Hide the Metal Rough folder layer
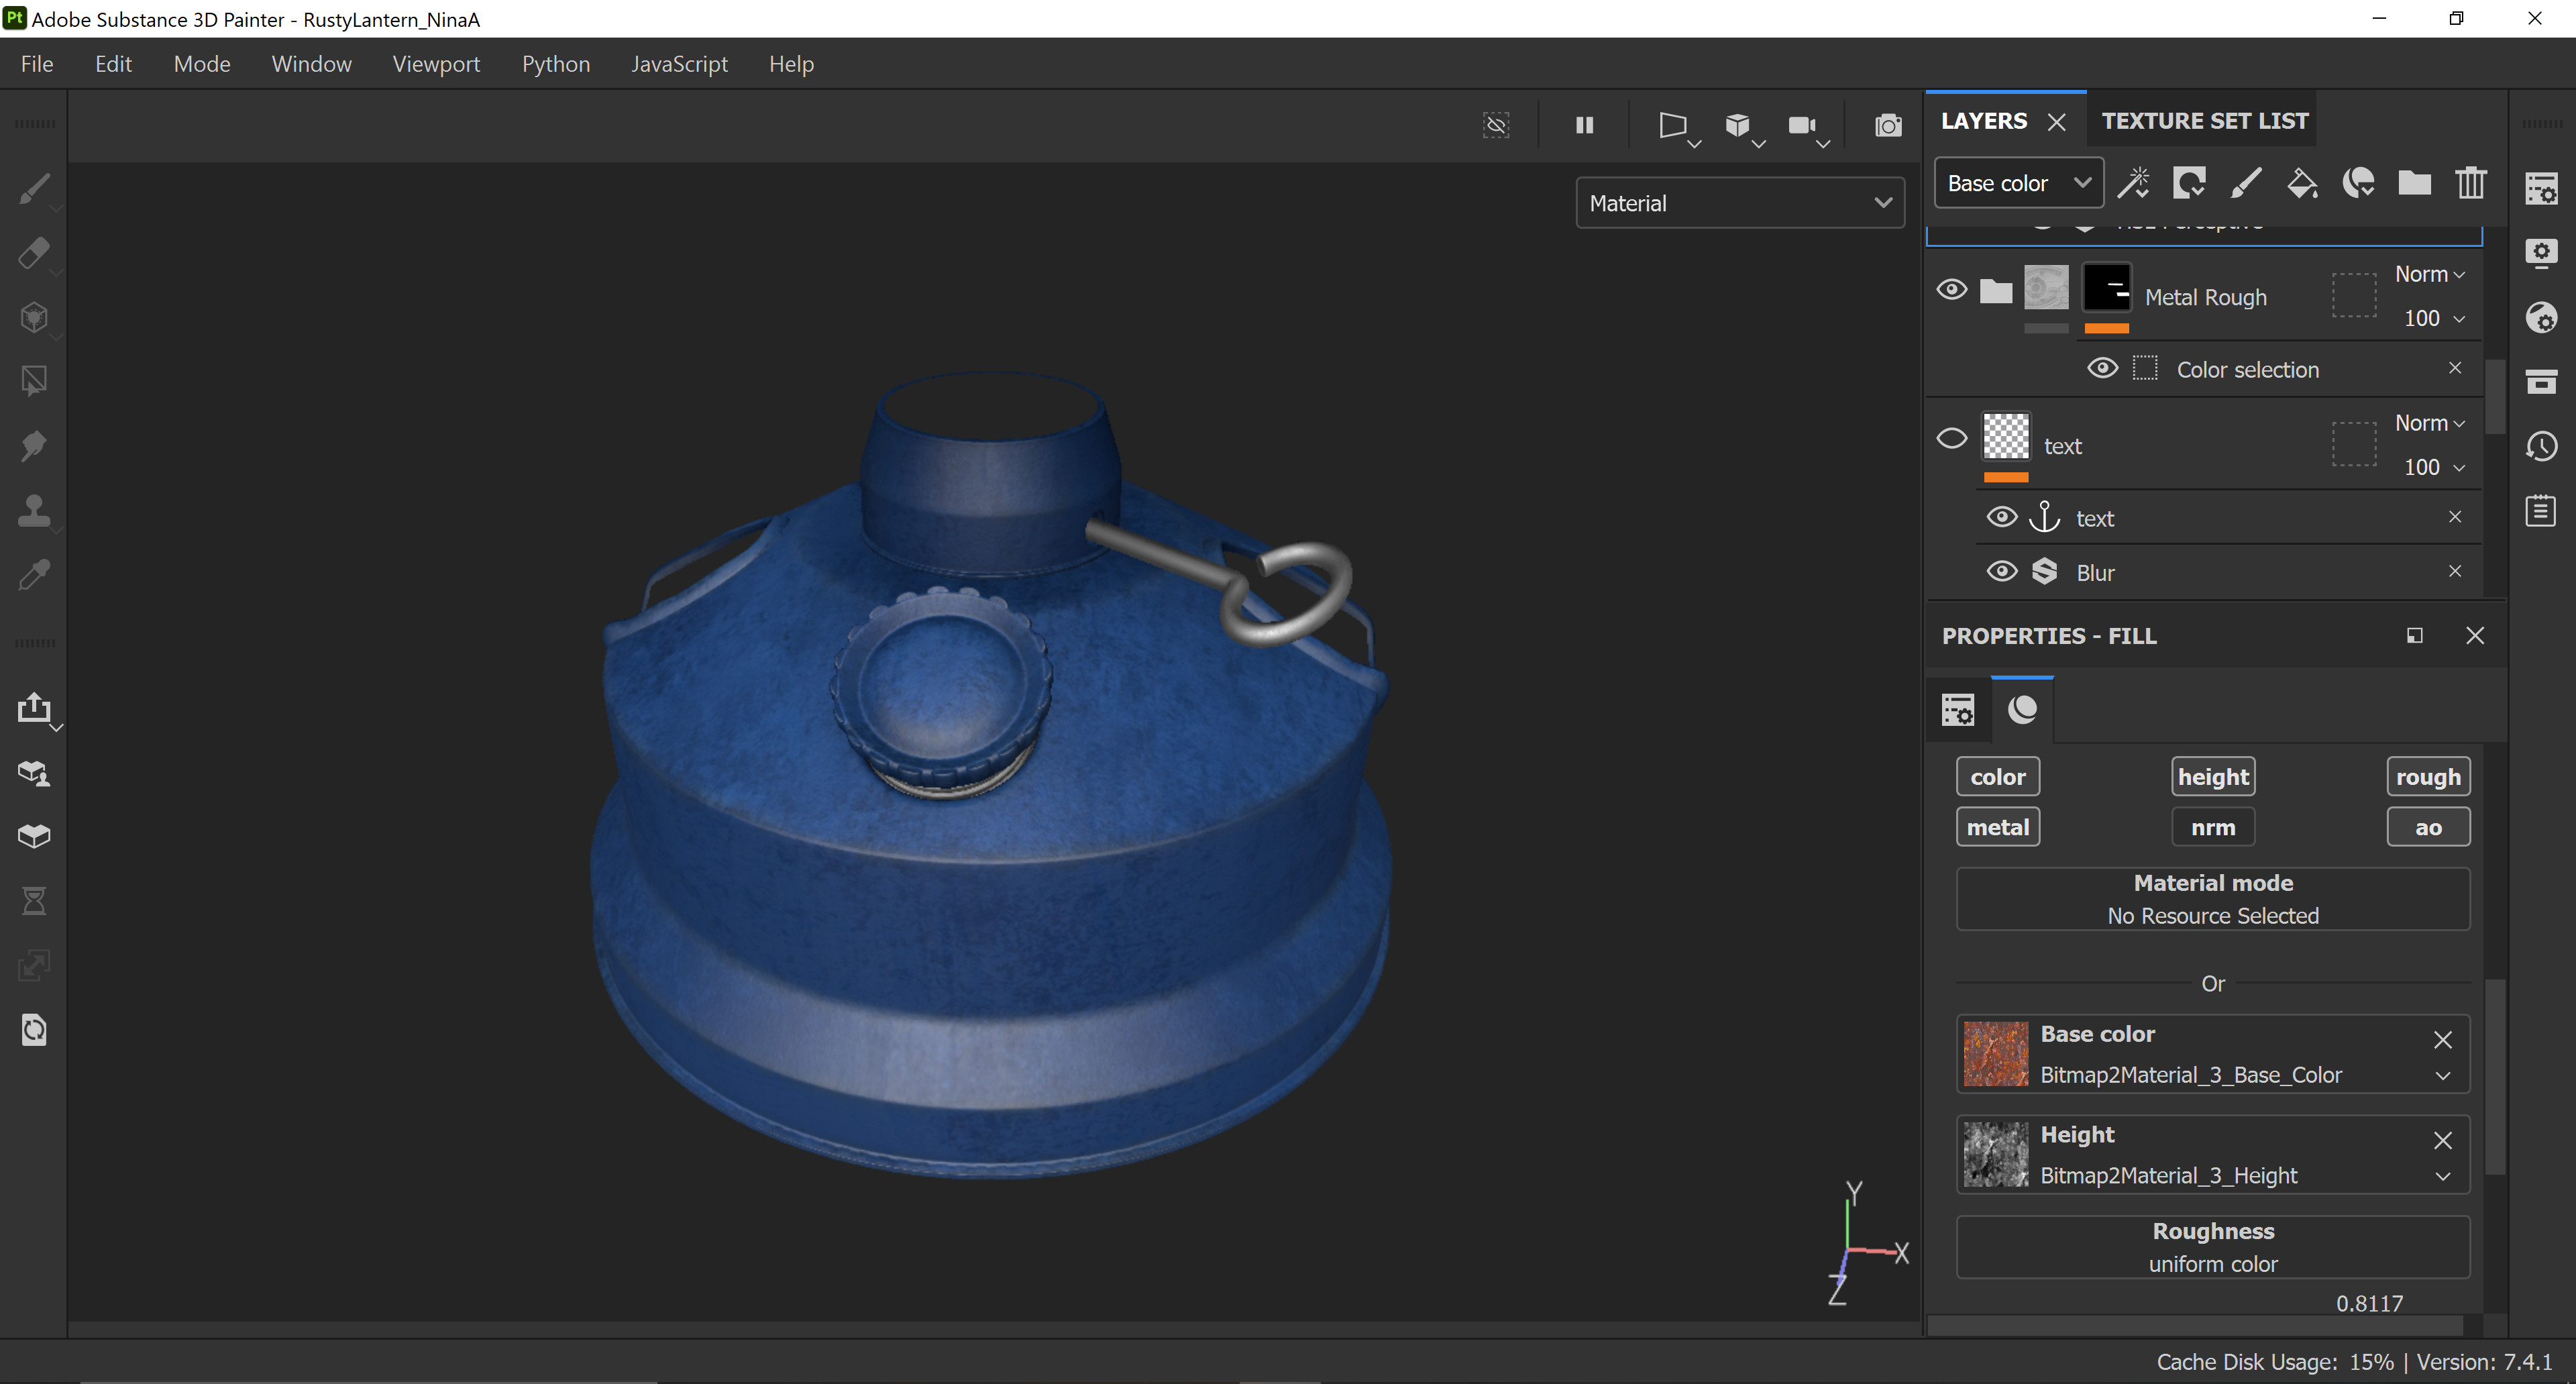2576x1384 pixels. click(1951, 290)
